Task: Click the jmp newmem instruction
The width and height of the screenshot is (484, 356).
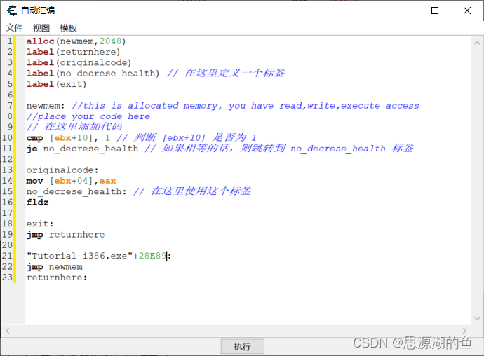Action: (x=54, y=266)
